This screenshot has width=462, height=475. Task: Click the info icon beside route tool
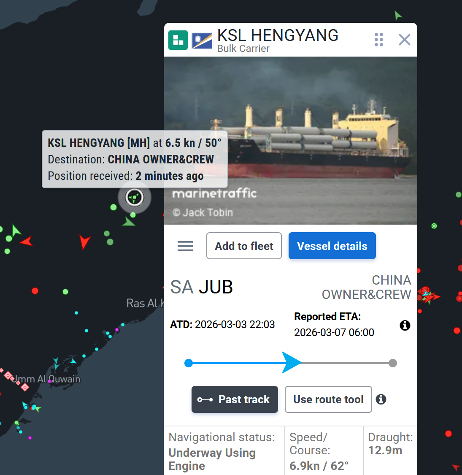pos(381,399)
